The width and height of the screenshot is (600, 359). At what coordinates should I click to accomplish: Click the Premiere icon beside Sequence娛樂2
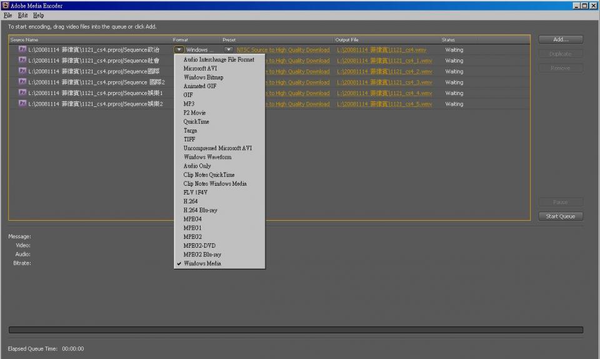click(22, 104)
